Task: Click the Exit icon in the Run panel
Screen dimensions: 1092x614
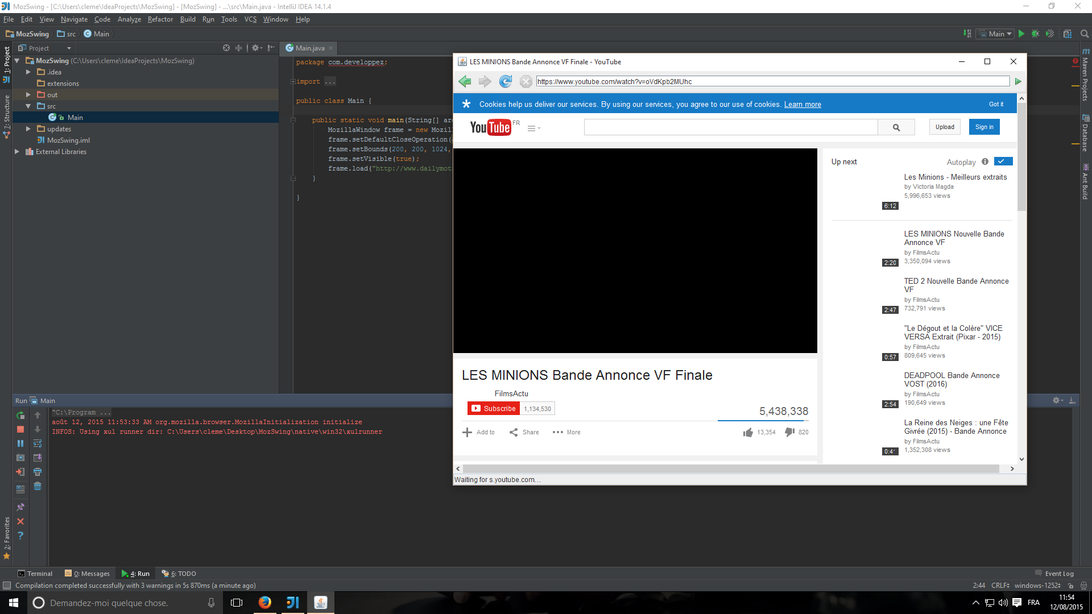Action: [x=20, y=472]
